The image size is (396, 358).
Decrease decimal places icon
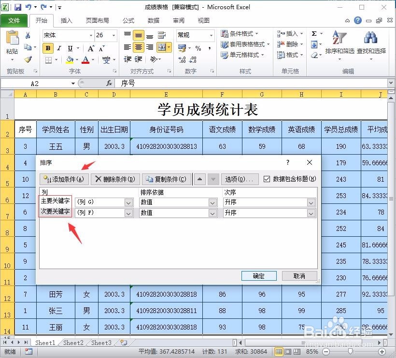193,59
